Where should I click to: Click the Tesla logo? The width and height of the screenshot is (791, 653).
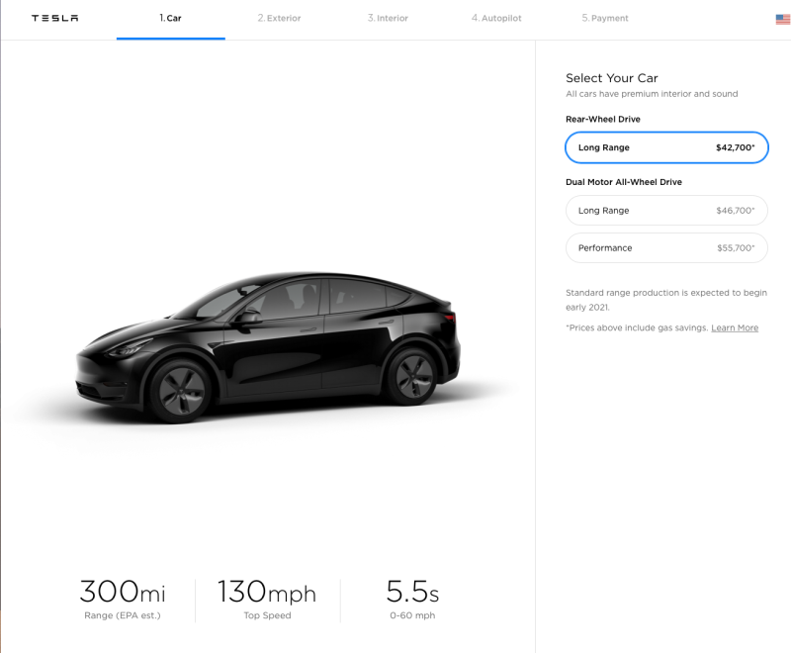(x=54, y=18)
